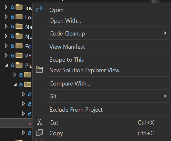Open the Code Cleanup submenu arrow
This screenshot has height=141, width=171.
(x=165, y=33)
